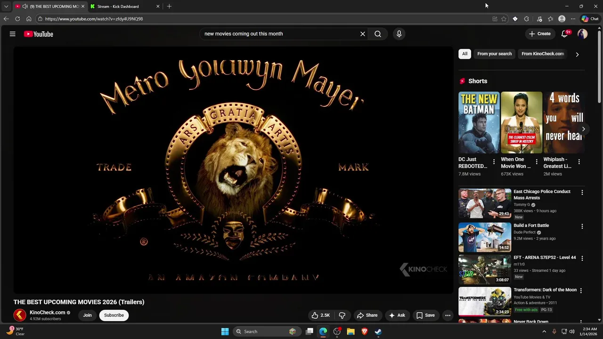Click the YouTube page vertical scrollbar
This screenshot has height=339, width=603.
pos(599,66)
